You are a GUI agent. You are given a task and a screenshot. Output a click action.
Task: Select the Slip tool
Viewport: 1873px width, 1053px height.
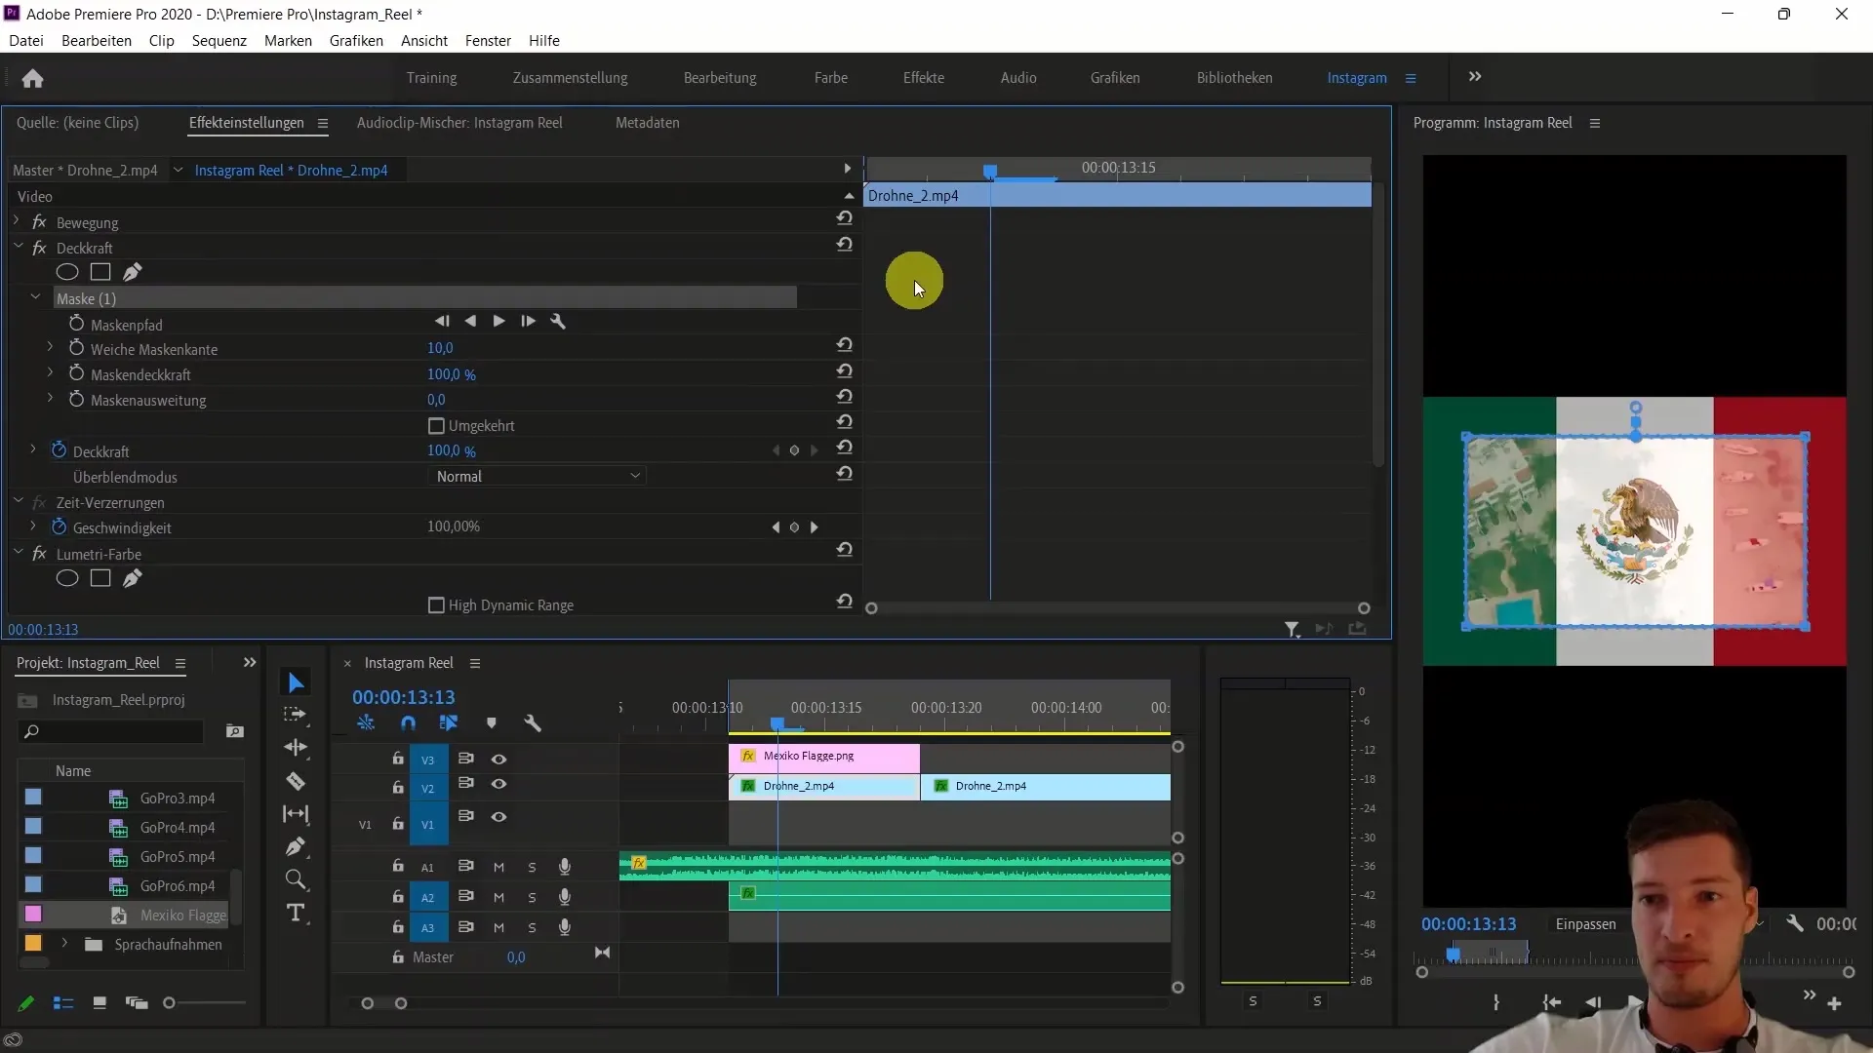pyautogui.click(x=296, y=814)
